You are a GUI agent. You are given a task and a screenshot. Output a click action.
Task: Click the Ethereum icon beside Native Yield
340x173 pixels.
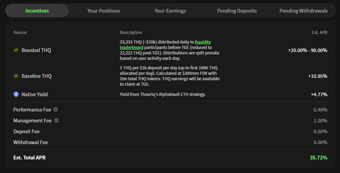coord(16,94)
